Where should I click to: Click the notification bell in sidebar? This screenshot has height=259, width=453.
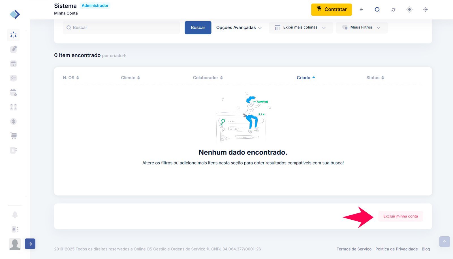(15, 214)
